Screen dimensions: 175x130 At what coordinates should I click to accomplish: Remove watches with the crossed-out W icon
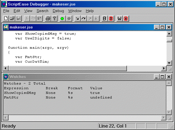[126, 18]
